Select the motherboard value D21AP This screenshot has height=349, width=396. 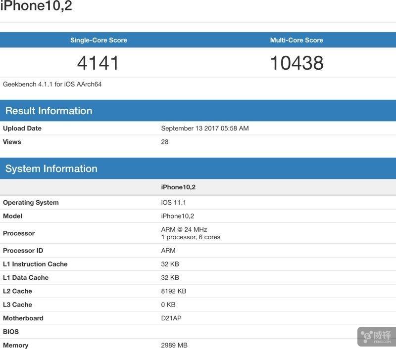tap(171, 318)
